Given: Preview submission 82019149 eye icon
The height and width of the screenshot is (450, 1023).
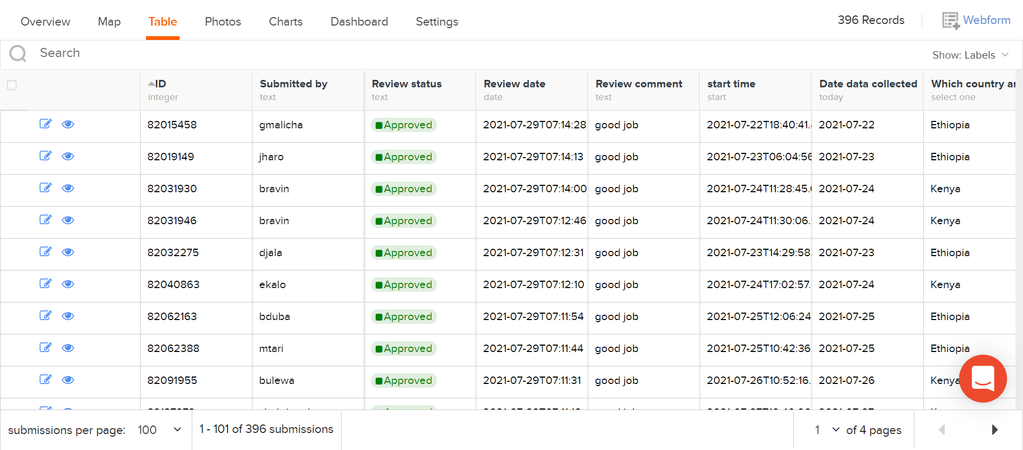Looking at the screenshot, I should point(68,156).
